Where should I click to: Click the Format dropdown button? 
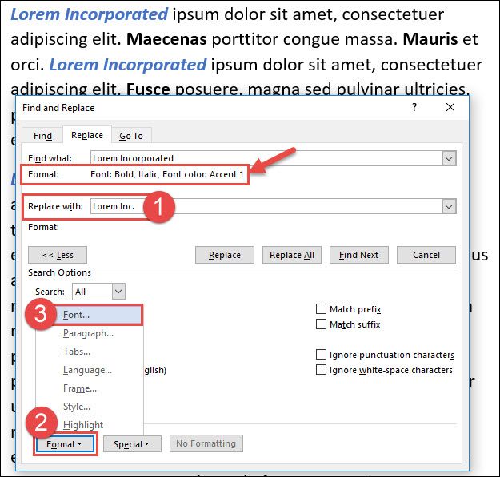click(65, 444)
